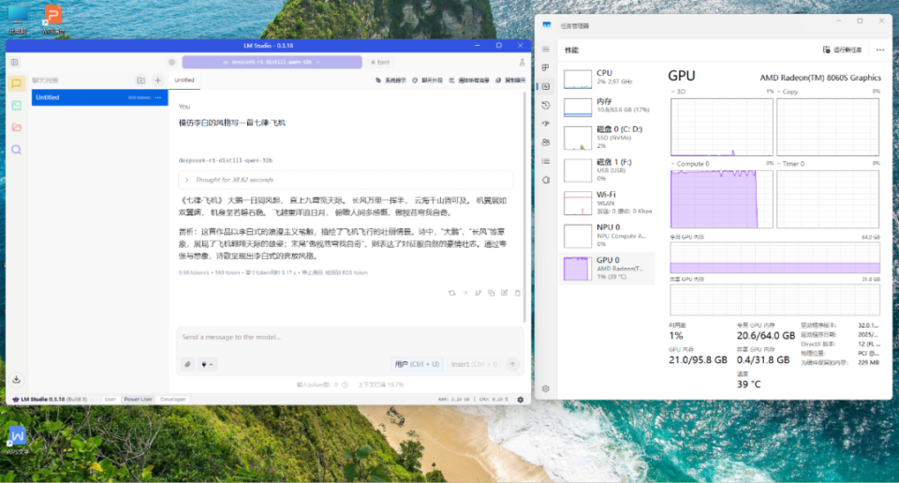Open App history page in Task Manager

[x=546, y=105]
